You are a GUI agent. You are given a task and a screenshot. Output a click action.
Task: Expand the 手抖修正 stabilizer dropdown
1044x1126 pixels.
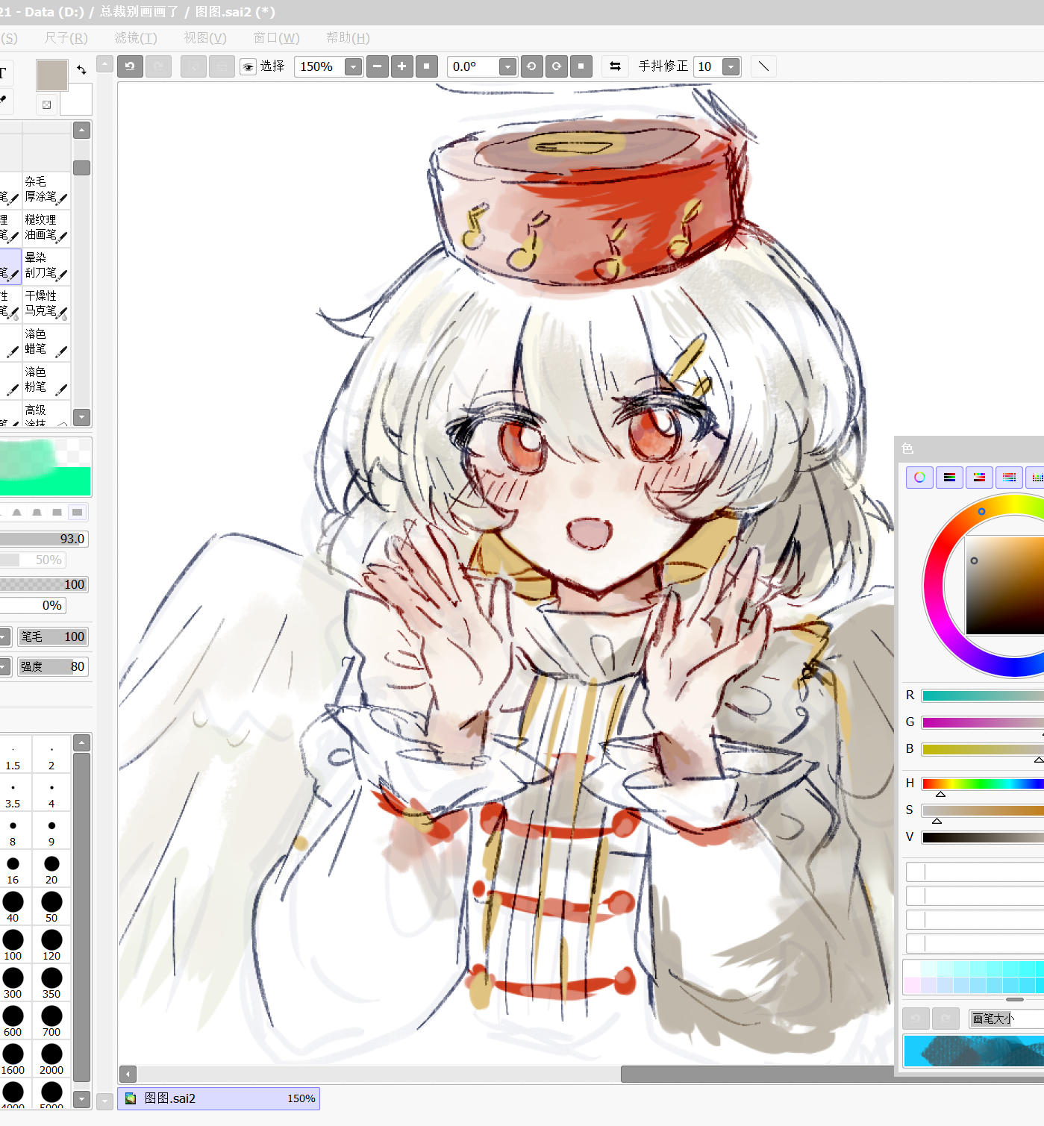point(731,67)
